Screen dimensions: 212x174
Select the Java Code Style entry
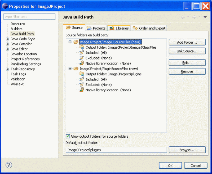[x=23, y=39]
